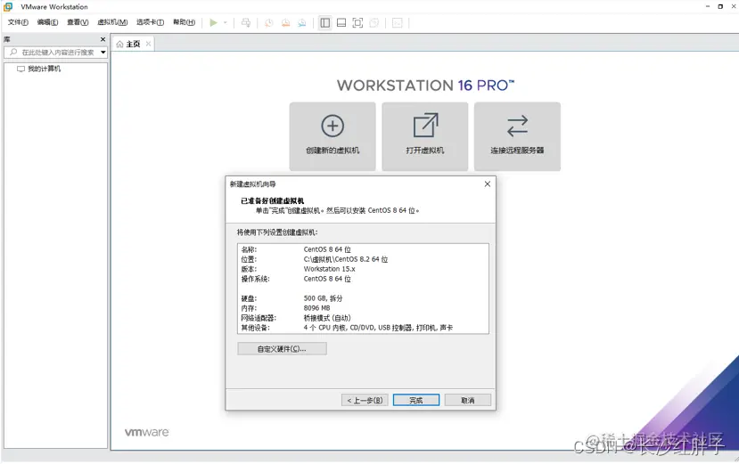Open the 查看(V) menu
The width and height of the screenshot is (739, 464).
point(78,22)
